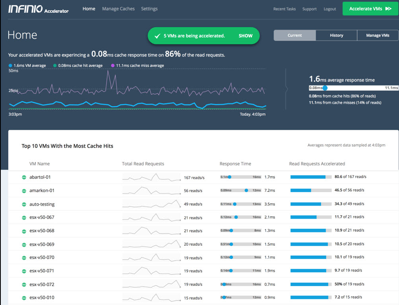The image size is (399, 305).
Task: Switch to the Current tab
Action: click(294, 35)
